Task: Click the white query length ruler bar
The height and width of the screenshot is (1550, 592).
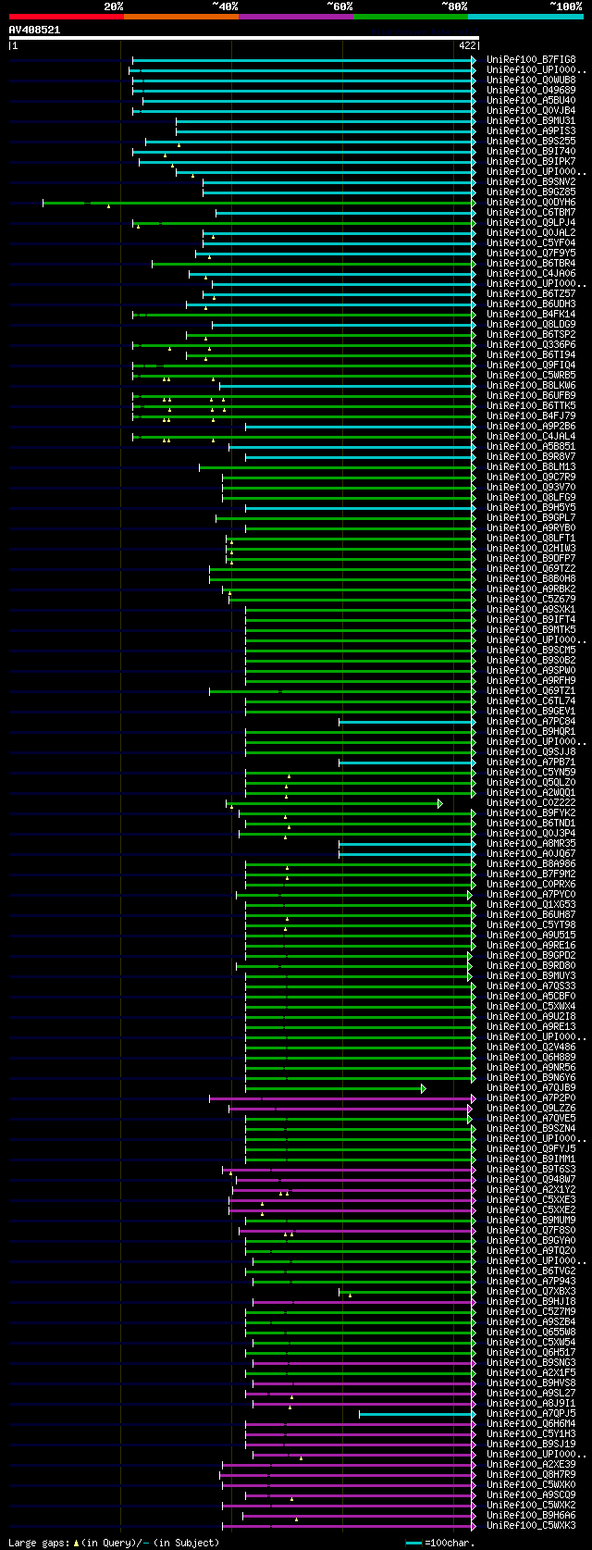Action: point(244,38)
